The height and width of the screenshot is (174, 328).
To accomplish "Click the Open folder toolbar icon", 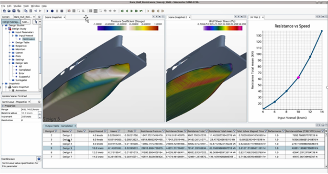I will 9,11.
